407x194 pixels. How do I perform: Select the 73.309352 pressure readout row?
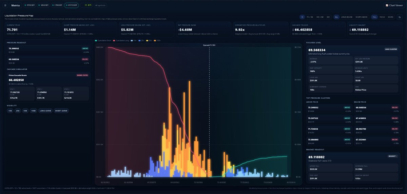coord(48,50)
